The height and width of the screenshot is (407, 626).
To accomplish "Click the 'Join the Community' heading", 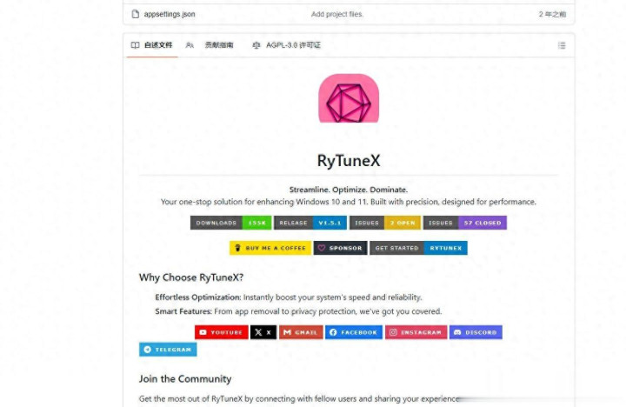I will coord(185,379).
